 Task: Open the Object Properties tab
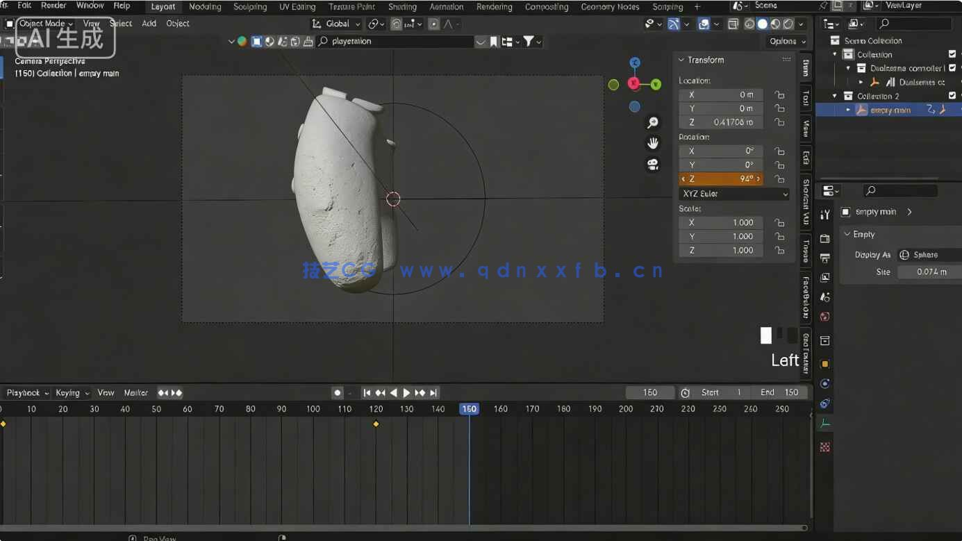[824, 363]
